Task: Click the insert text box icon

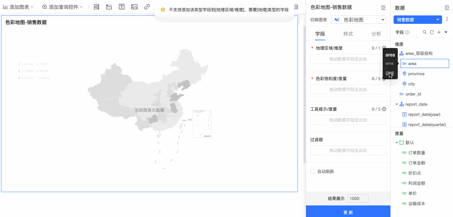Action: (122, 7)
